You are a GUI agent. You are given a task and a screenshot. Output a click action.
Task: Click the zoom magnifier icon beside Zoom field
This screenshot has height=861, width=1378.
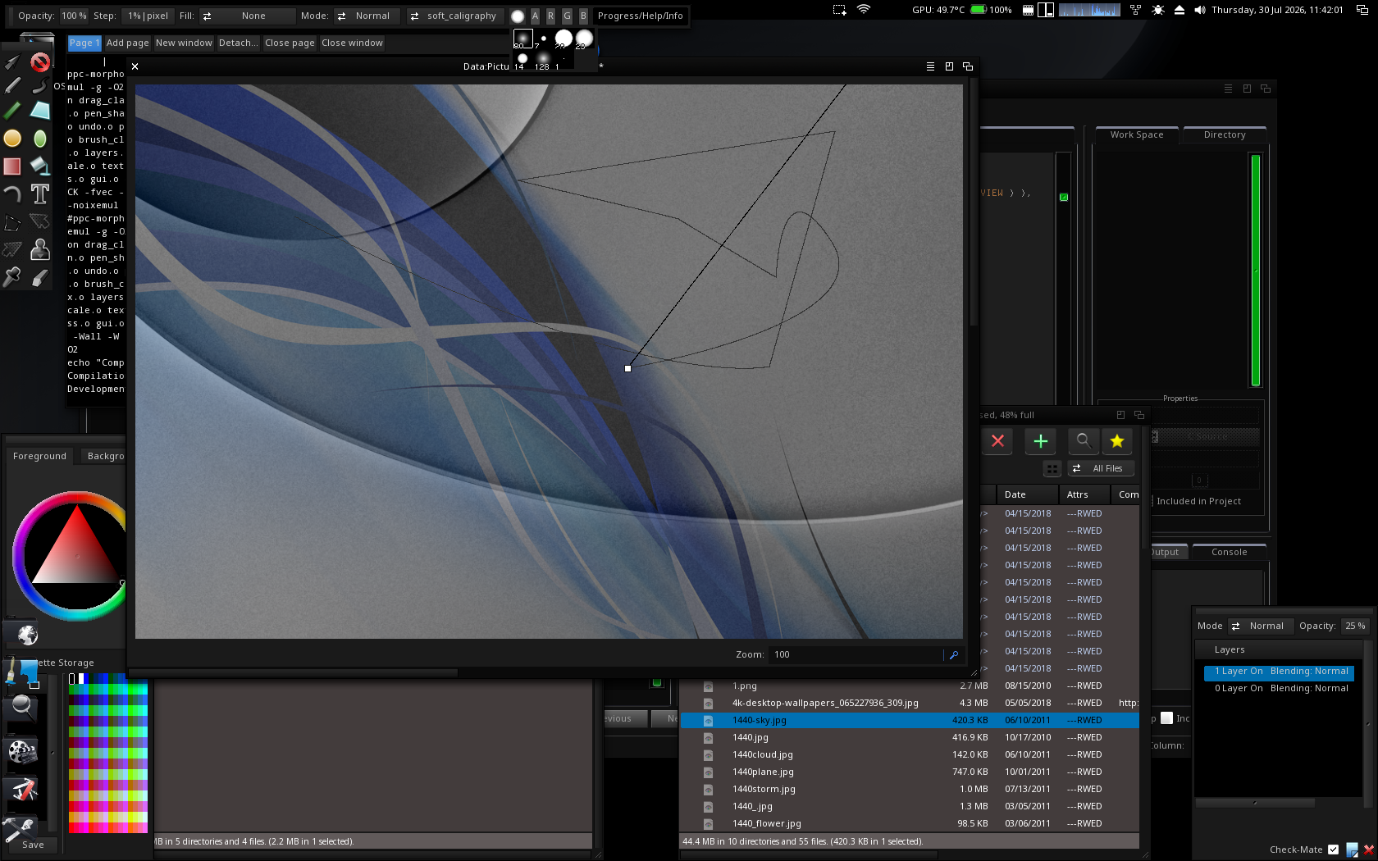(953, 654)
